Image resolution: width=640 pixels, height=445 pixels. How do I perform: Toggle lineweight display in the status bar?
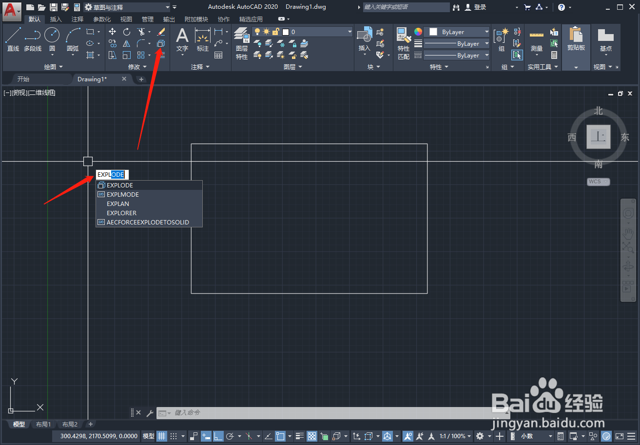(x=300, y=436)
